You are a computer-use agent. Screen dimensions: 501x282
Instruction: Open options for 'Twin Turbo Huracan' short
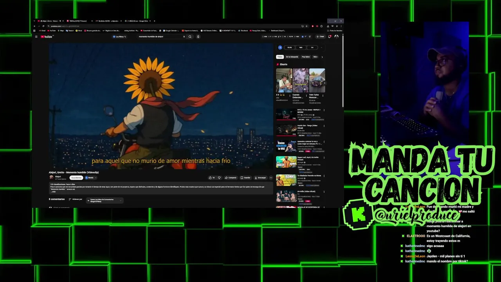pos(323,95)
